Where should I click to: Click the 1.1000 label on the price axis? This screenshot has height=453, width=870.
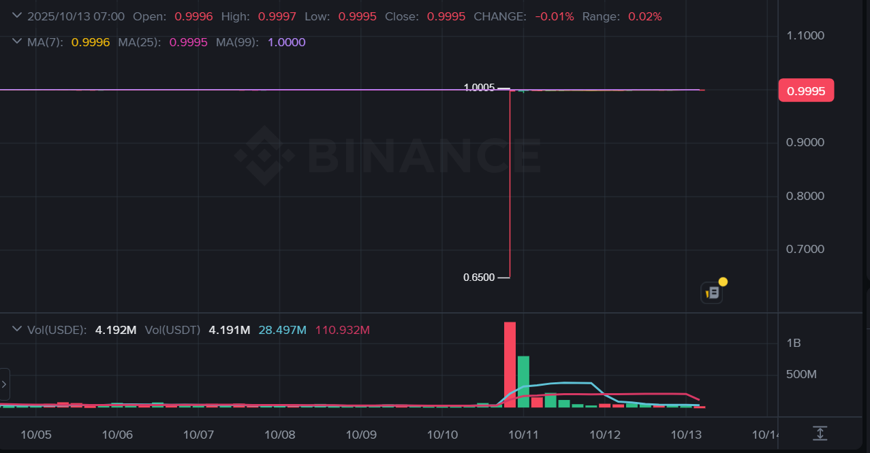(x=805, y=35)
